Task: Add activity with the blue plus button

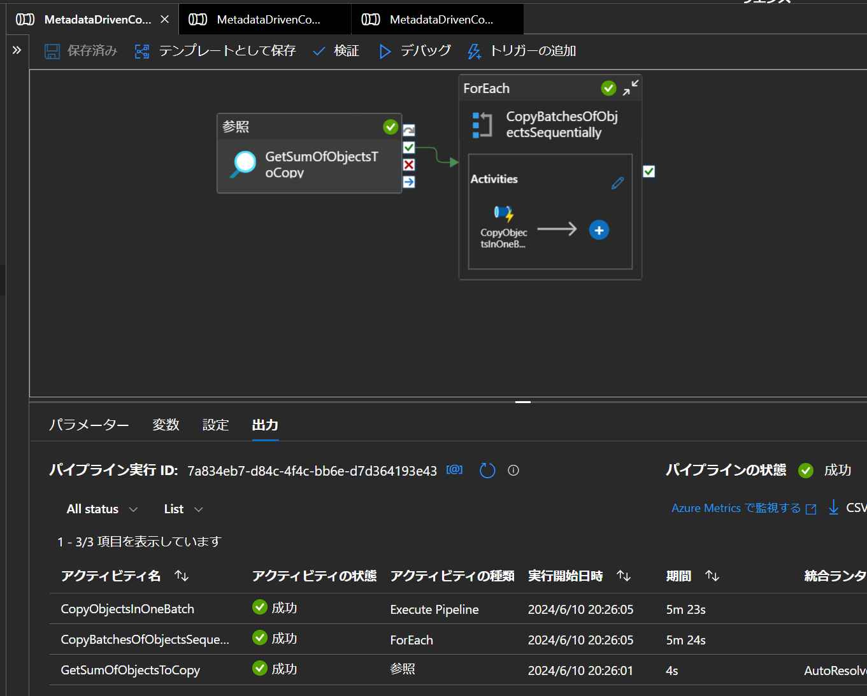Action: 599,230
